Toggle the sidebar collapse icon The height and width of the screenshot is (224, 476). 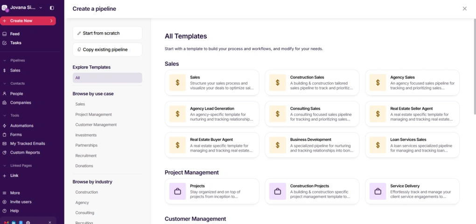52,8
